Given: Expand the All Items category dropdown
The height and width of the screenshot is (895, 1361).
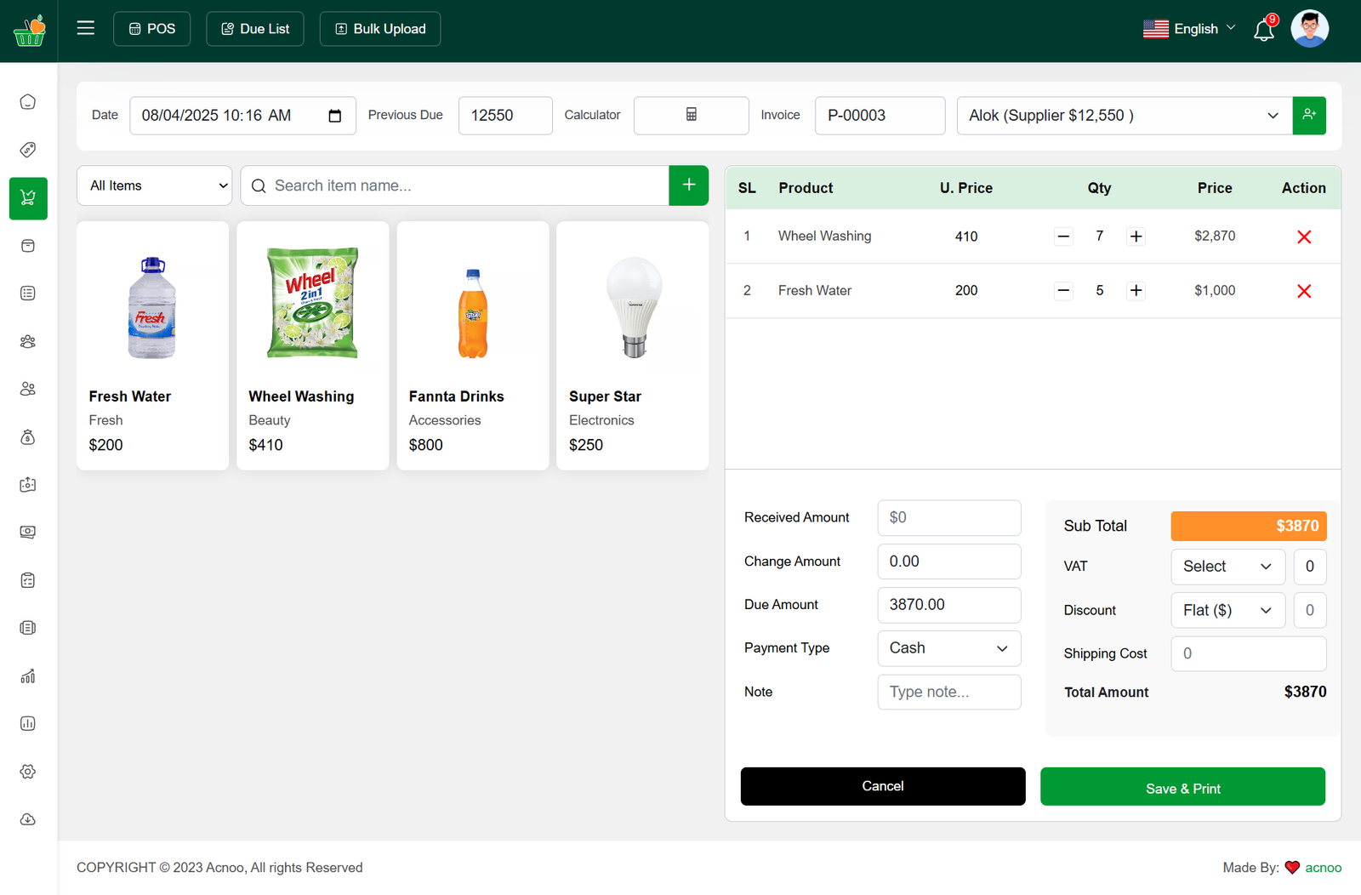Looking at the screenshot, I should [x=155, y=185].
